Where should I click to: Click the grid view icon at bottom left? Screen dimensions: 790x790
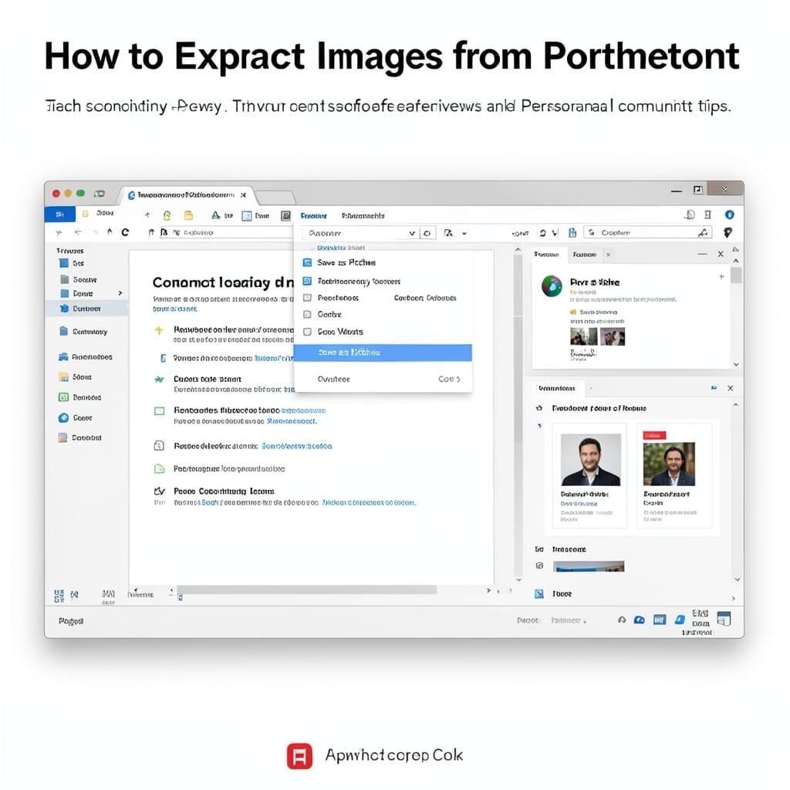[59, 596]
